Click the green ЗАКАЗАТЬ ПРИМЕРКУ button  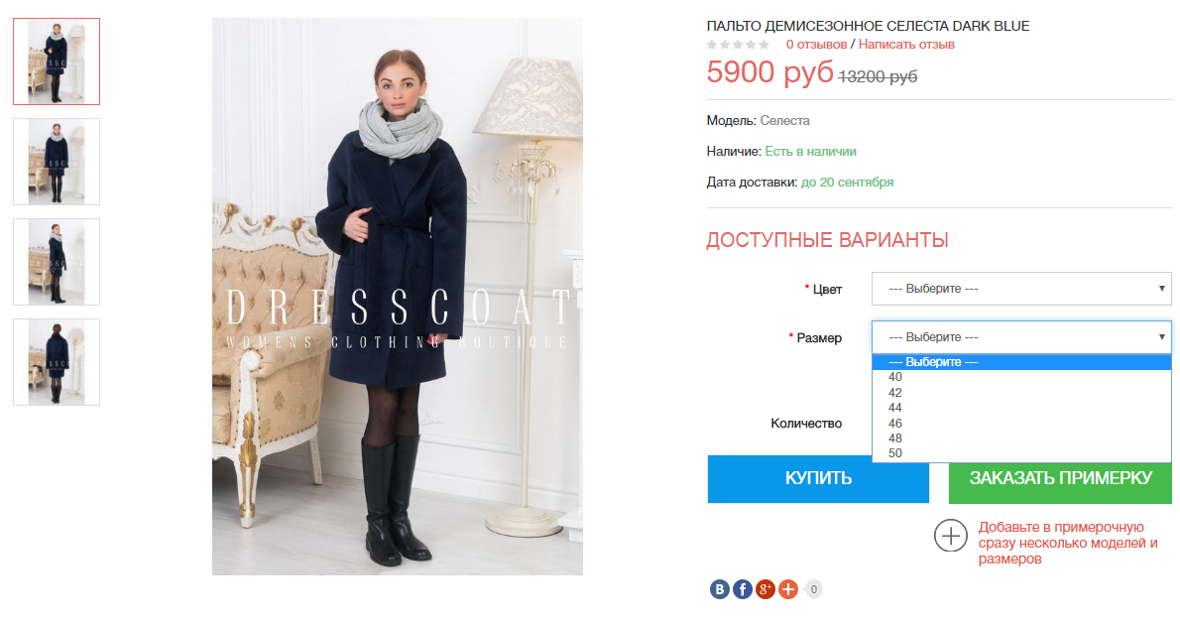coord(1060,479)
